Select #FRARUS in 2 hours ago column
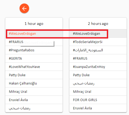This screenshot has width=129, height=115. point(98,58)
